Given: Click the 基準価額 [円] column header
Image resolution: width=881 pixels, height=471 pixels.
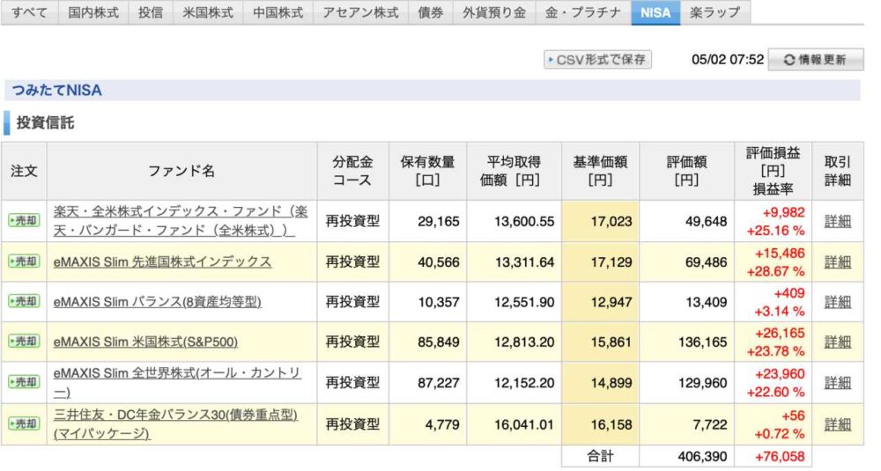Looking at the screenshot, I should (600, 171).
